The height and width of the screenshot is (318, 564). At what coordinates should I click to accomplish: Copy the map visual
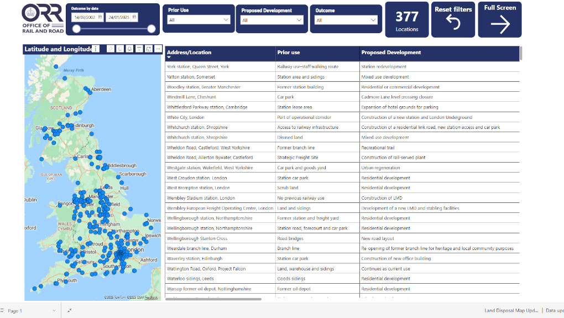(x=120, y=49)
